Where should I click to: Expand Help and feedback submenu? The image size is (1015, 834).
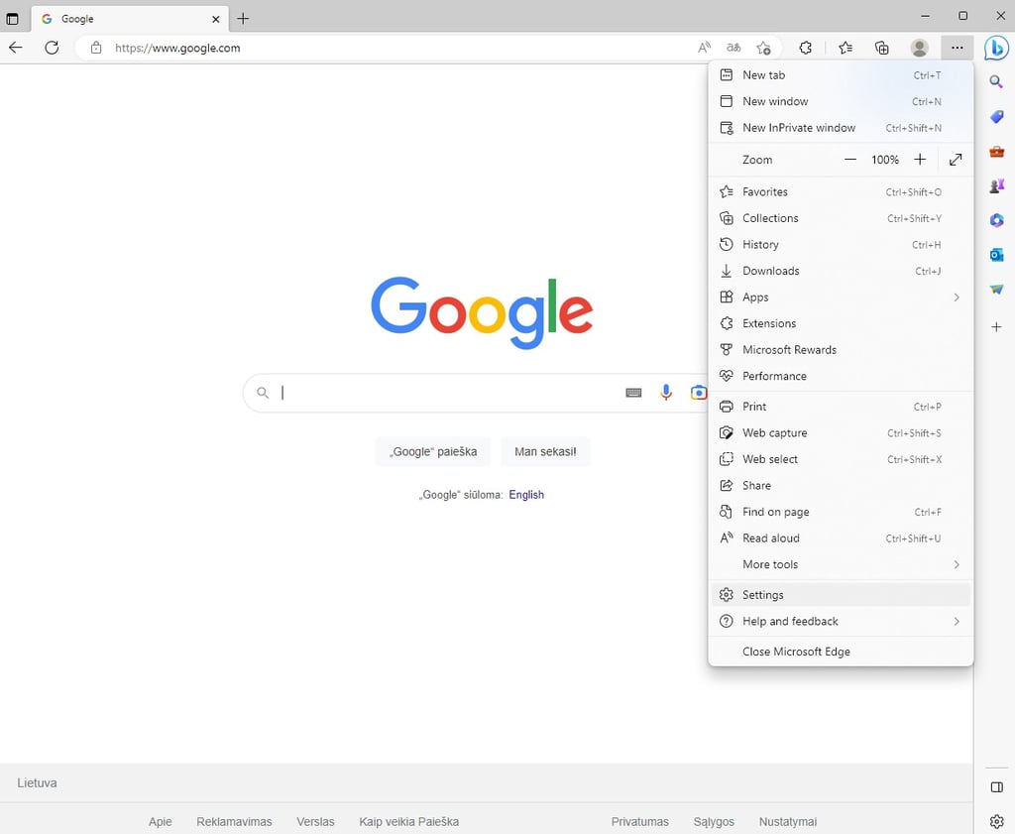tap(957, 622)
